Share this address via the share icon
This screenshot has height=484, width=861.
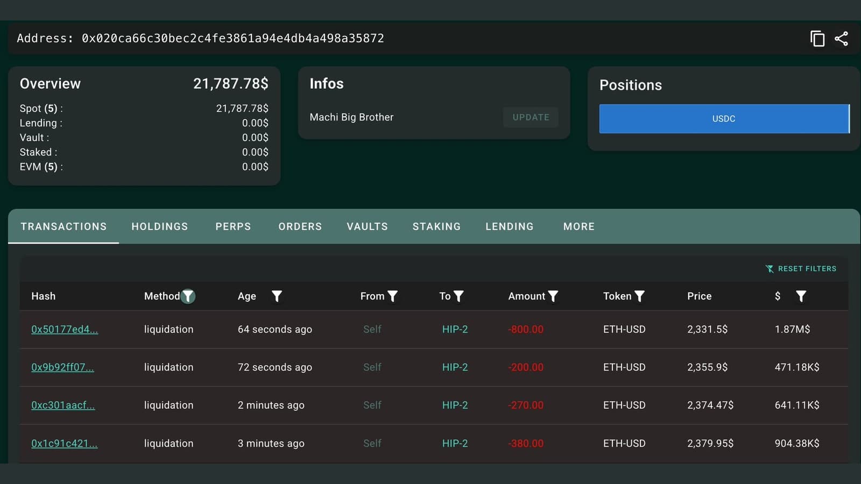[x=841, y=39]
